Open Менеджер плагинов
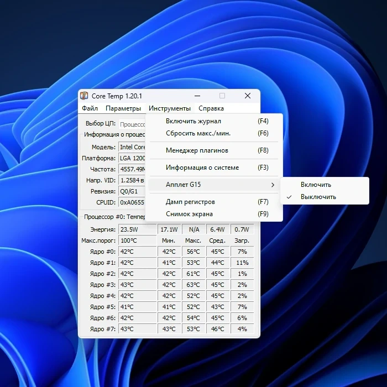Image resolution: width=387 pixels, height=387 pixels. (x=214, y=150)
